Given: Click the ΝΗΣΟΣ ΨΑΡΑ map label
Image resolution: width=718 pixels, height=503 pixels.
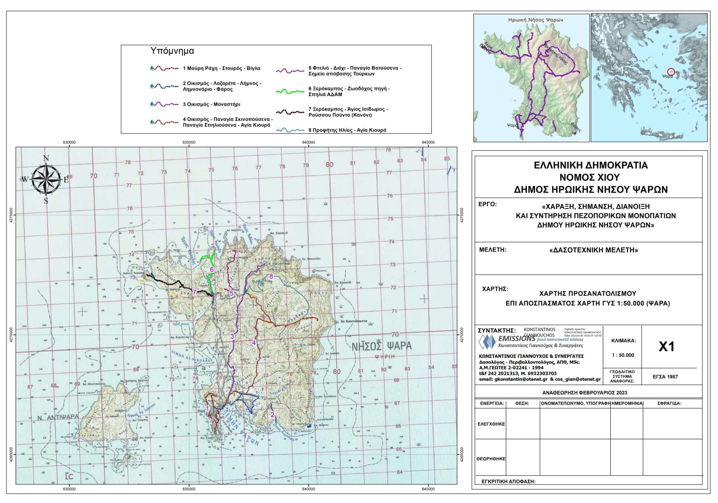Looking at the screenshot, I should click(x=381, y=346).
